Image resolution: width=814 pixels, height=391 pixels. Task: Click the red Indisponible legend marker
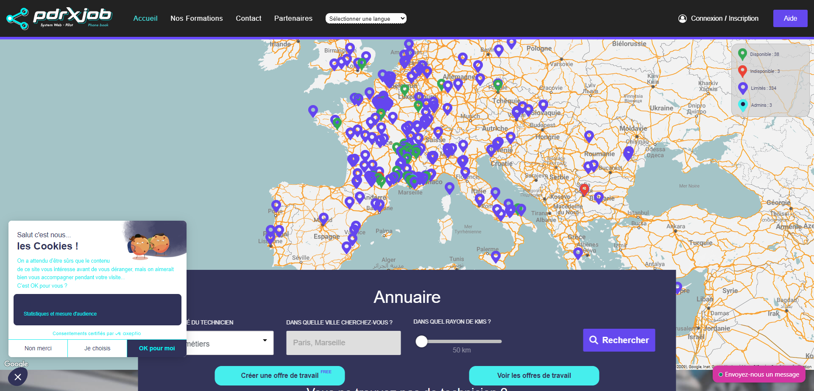742,71
